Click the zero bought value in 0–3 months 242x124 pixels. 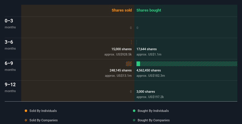[x=137, y=28]
